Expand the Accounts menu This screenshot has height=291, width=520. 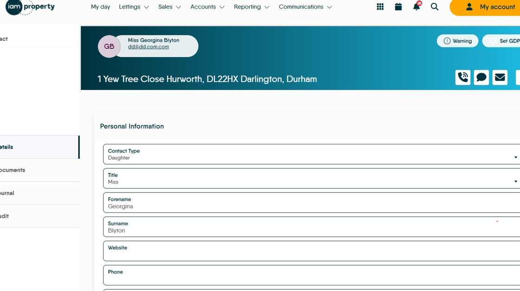click(x=207, y=6)
